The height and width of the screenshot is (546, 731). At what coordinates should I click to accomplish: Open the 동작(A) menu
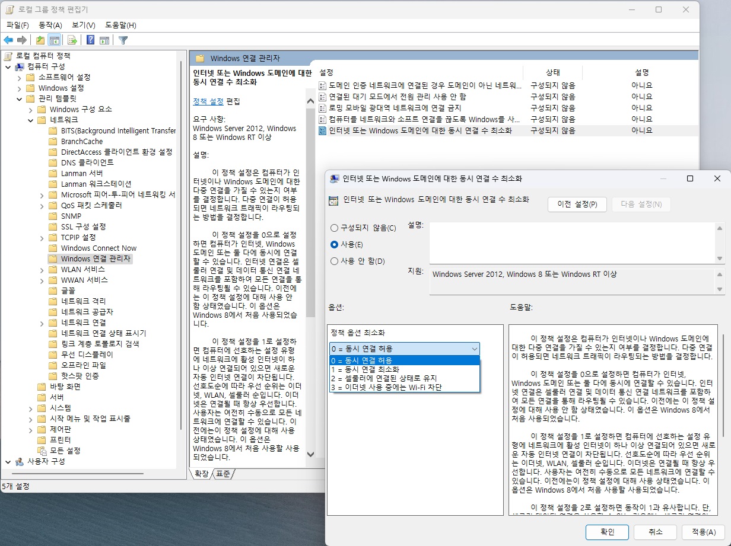(x=50, y=25)
